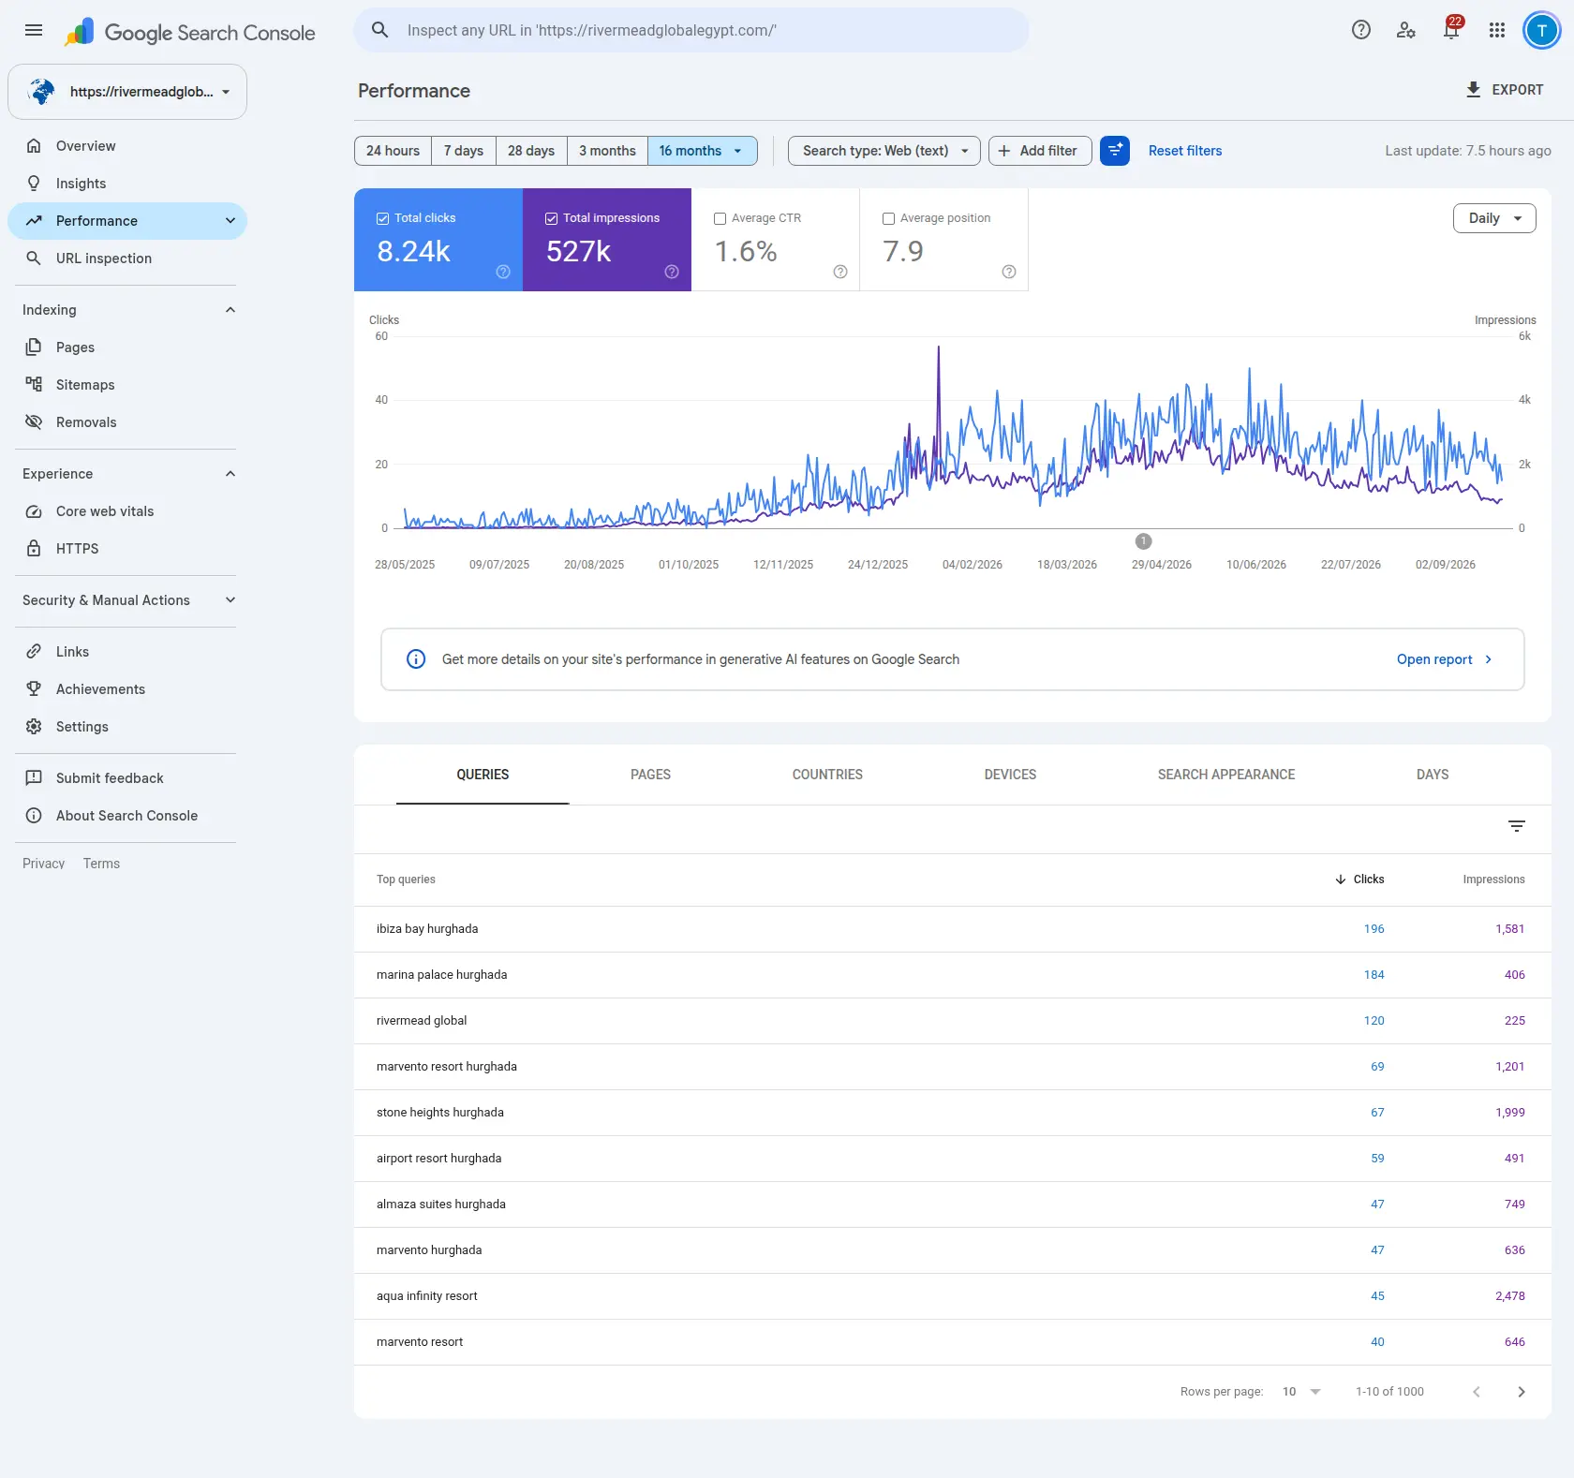The image size is (1574, 1478).
Task: Open the account avatar labeled T
Action: (1541, 30)
